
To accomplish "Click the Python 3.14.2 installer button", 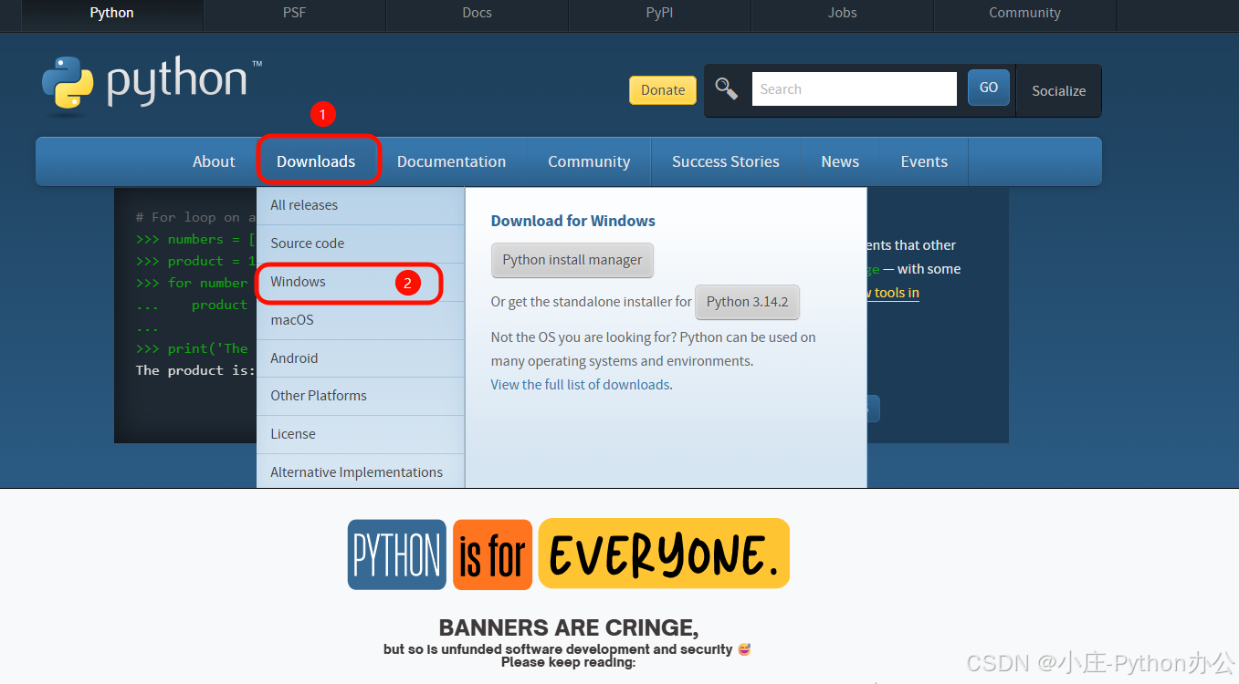I will [747, 302].
